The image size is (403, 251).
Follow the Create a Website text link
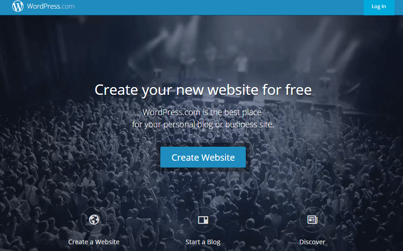94,242
